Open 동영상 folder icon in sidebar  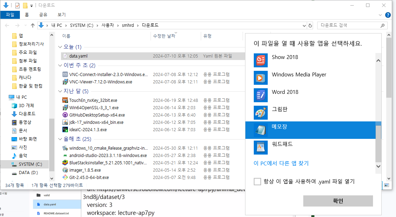tap(14, 122)
